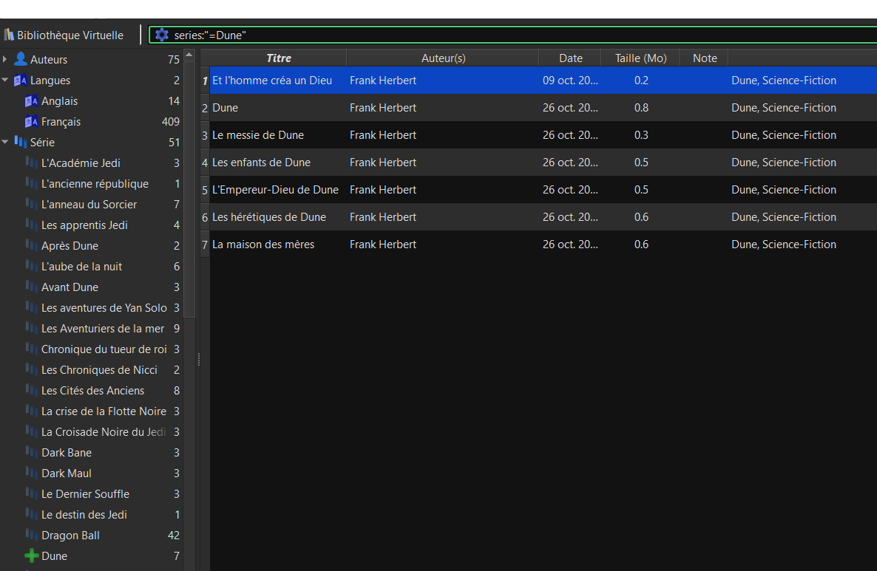Click the Français language icon

31,122
